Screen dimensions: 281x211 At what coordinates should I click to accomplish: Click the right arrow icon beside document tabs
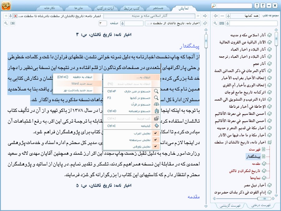tap(205, 16)
